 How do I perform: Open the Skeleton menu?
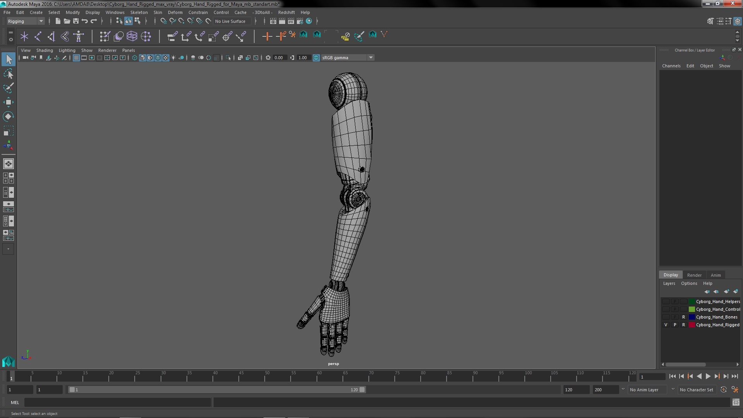click(139, 12)
